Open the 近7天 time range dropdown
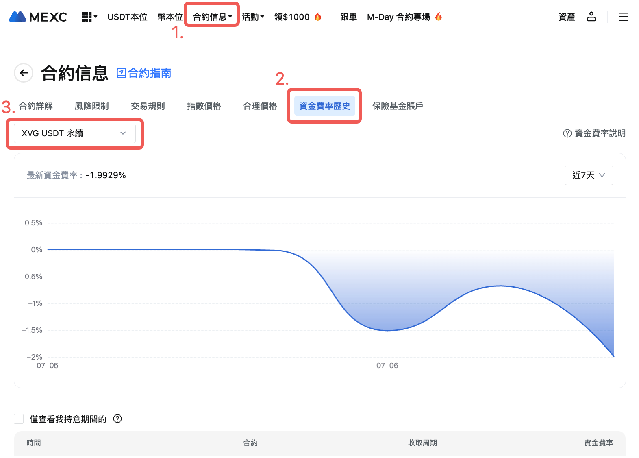639x458 pixels. click(x=588, y=175)
